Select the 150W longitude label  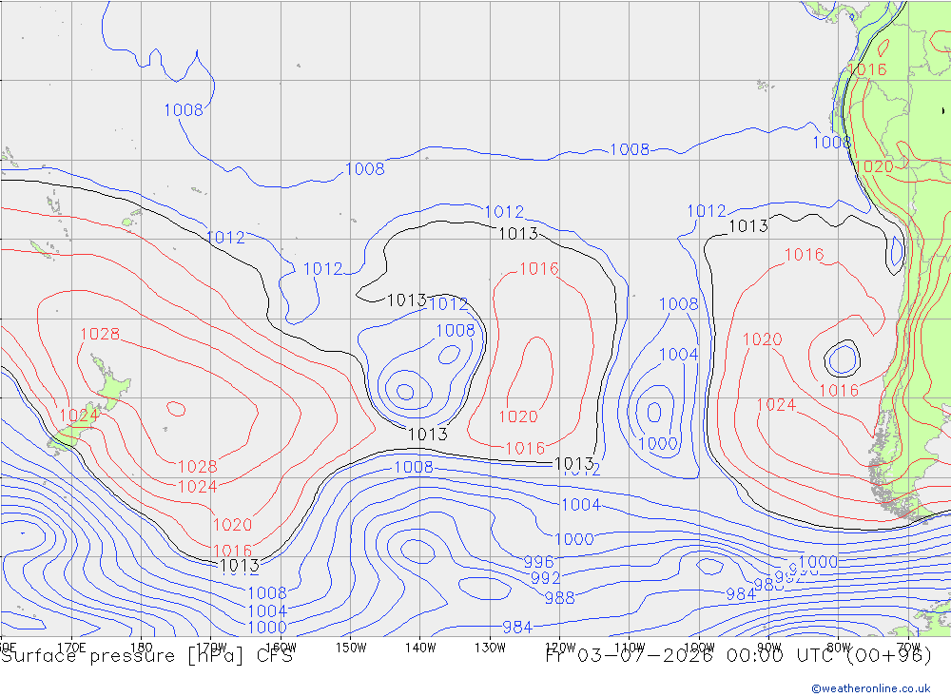point(351,648)
